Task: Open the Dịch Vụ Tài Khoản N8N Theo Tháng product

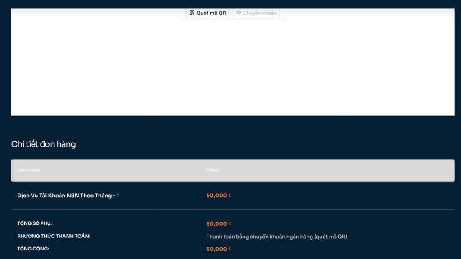Action: pos(64,196)
